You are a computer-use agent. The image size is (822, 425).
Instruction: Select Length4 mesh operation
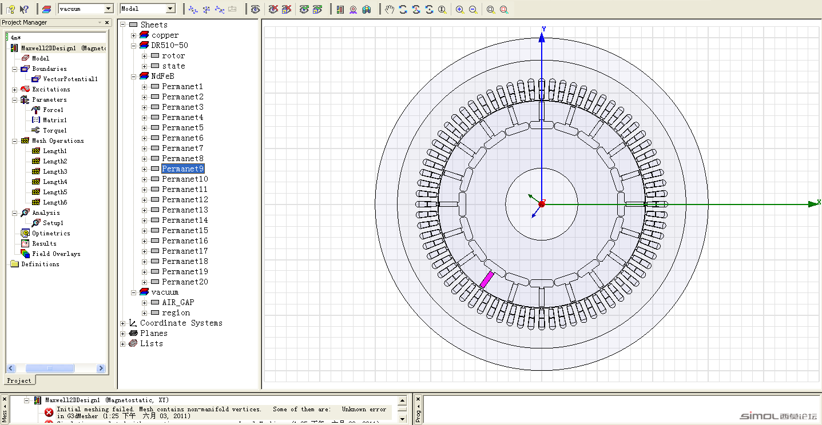(x=55, y=182)
